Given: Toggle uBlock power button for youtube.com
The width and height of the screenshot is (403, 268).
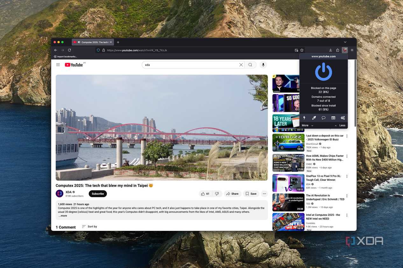Looking at the screenshot, I should pos(323,72).
